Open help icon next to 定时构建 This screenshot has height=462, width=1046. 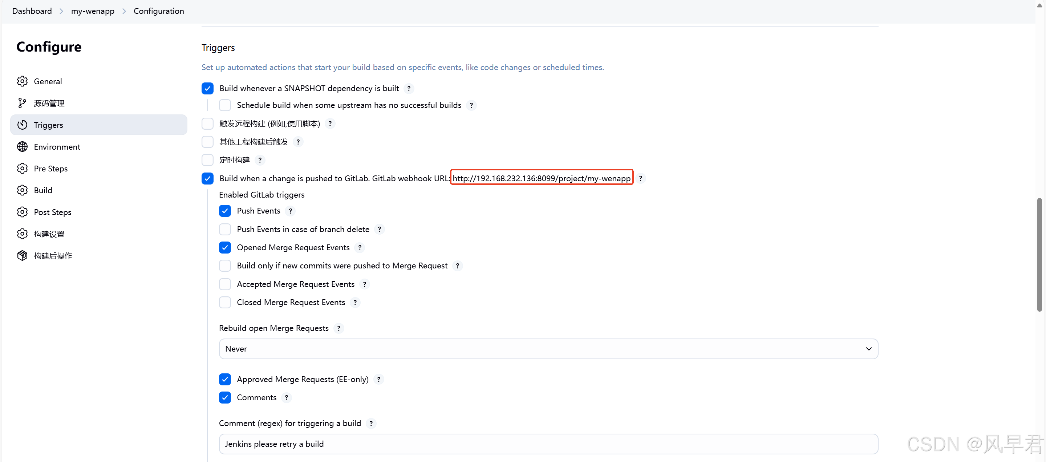(260, 160)
